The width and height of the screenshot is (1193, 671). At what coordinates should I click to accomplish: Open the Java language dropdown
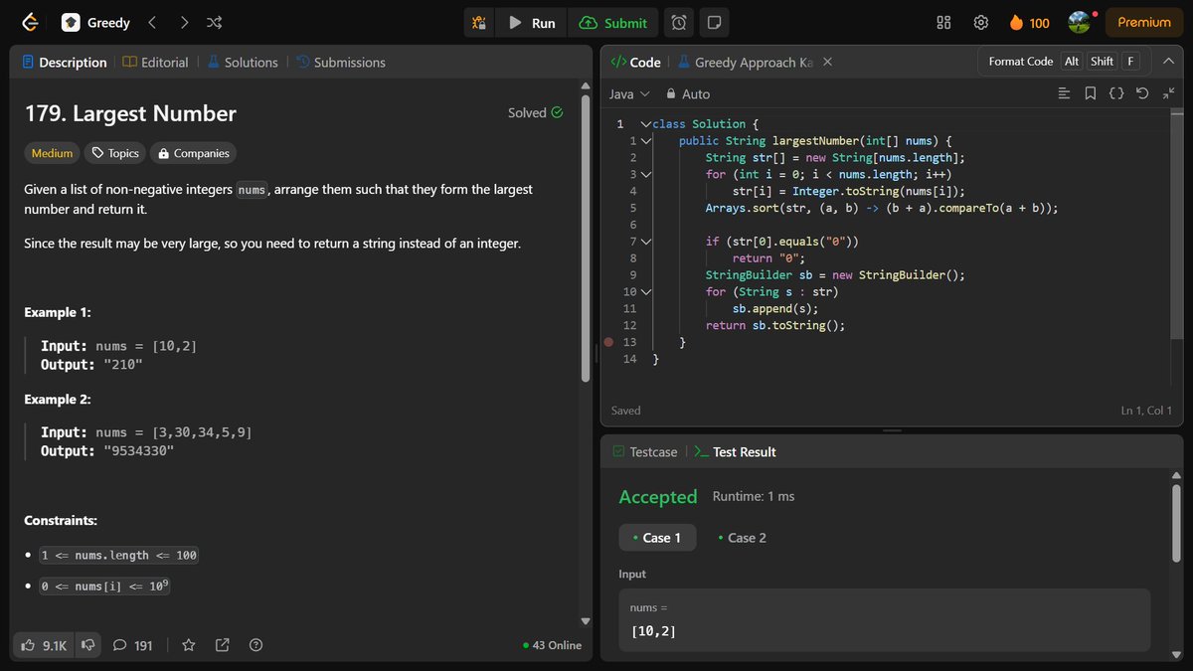626,93
